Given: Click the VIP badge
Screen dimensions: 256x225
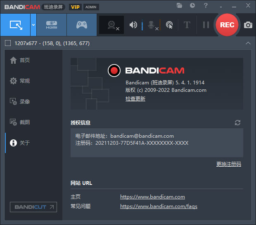Looking at the screenshot, I should (x=75, y=7).
